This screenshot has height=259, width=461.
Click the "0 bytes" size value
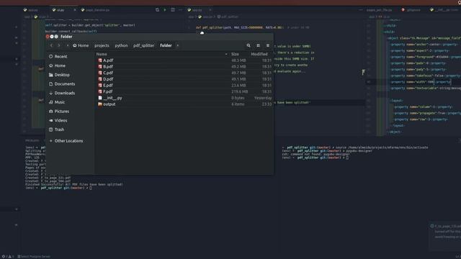238,98
